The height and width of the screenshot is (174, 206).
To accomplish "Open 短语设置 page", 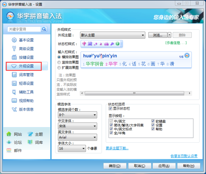I will [x=26, y=83].
